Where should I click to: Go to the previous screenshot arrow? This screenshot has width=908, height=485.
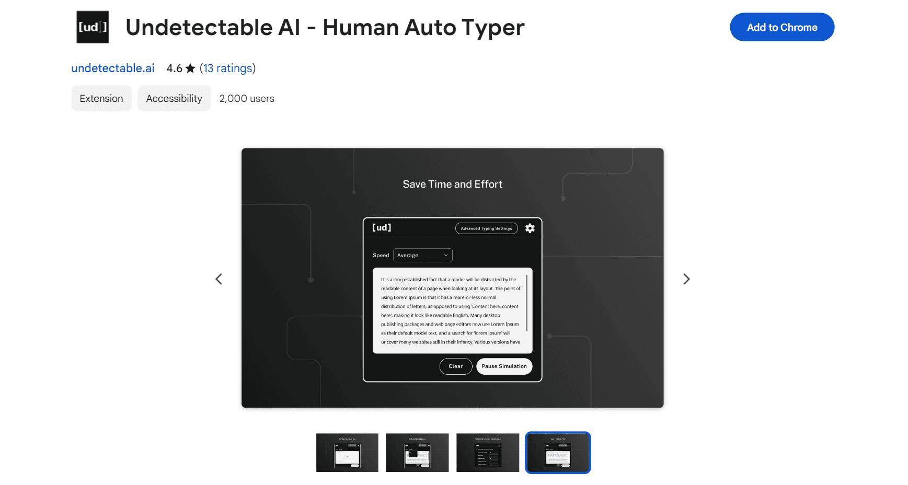pyautogui.click(x=219, y=279)
